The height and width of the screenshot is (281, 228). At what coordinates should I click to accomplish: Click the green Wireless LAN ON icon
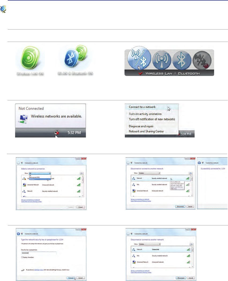point(30,58)
